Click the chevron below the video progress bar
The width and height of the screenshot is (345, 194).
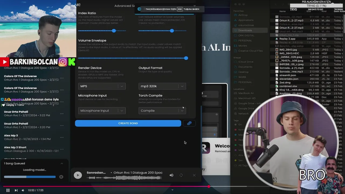coord(172,190)
